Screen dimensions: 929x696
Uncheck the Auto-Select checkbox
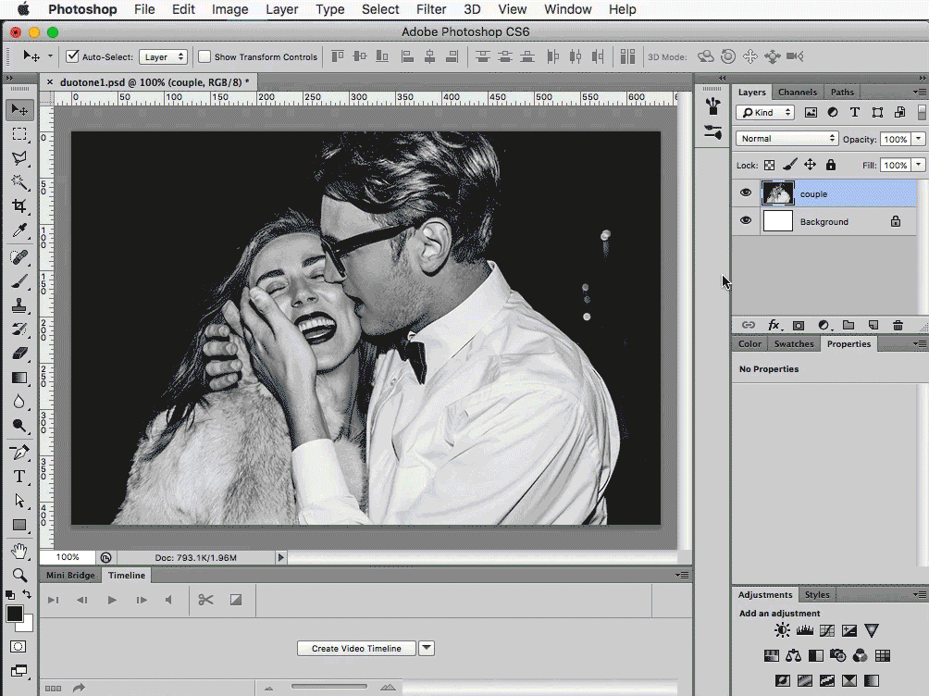click(72, 56)
